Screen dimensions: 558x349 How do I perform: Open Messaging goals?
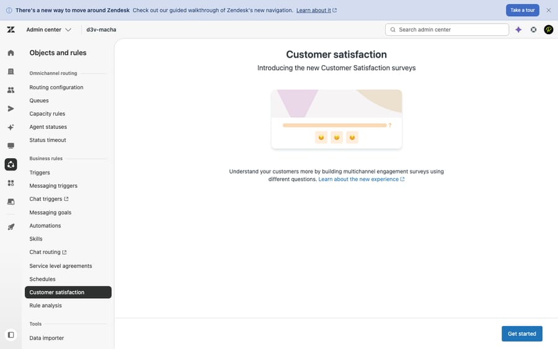click(50, 213)
